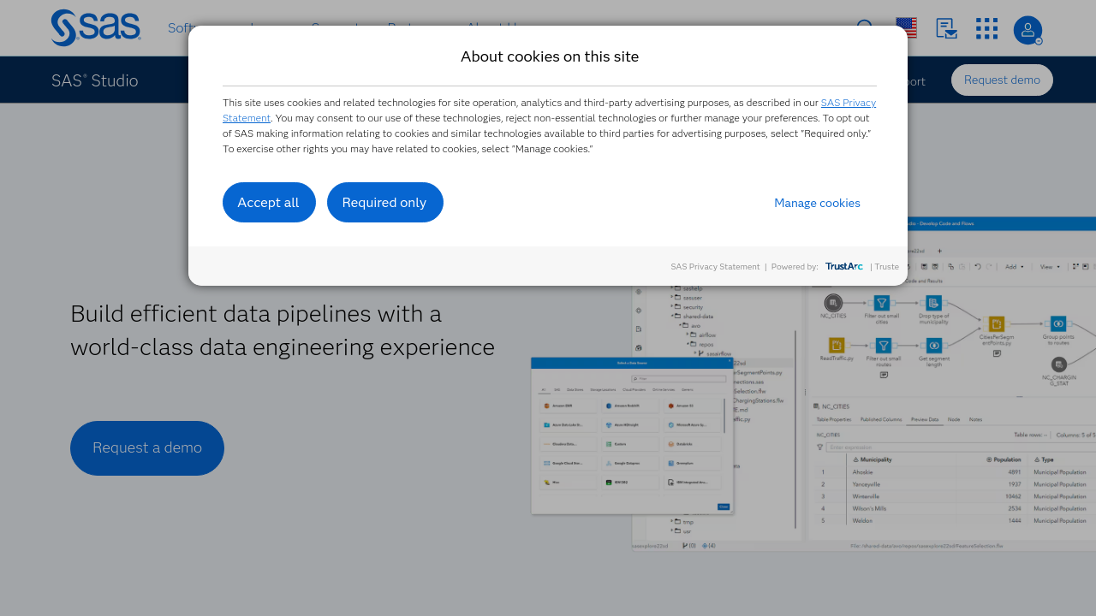Click the contact us form icon
Screen dimensions: 1096x616
click(x=946, y=28)
